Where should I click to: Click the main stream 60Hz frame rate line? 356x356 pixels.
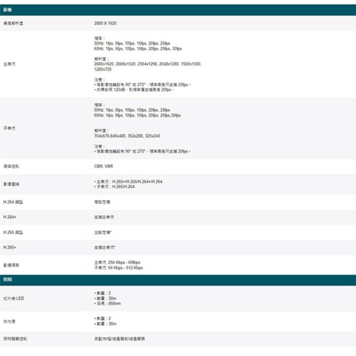pyautogui.click(x=138, y=48)
